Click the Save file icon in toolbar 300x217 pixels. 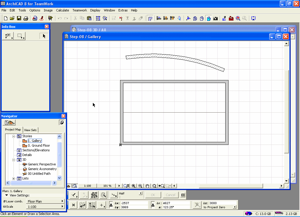19,18
